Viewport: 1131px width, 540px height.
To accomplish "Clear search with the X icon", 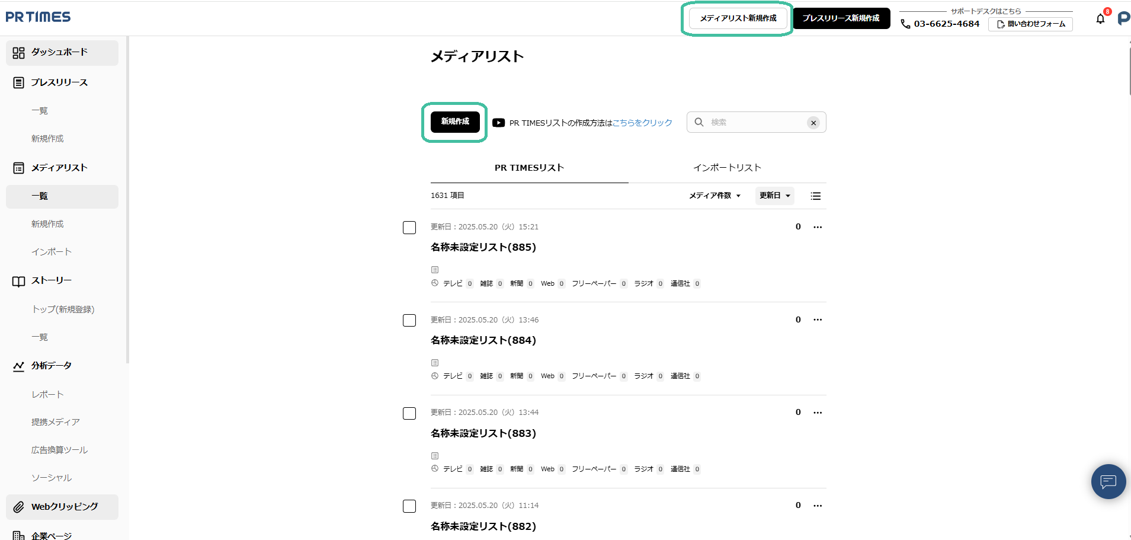I will coord(813,123).
